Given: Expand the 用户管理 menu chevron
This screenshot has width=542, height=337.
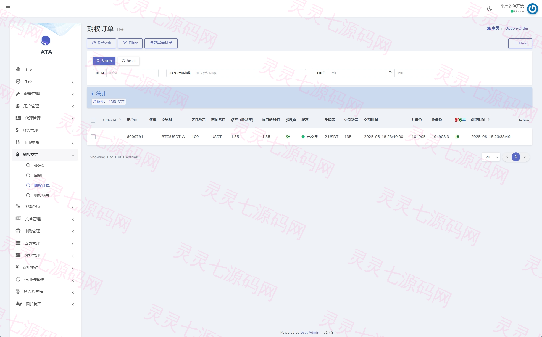Looking at the screenshot, I should 73,107.
